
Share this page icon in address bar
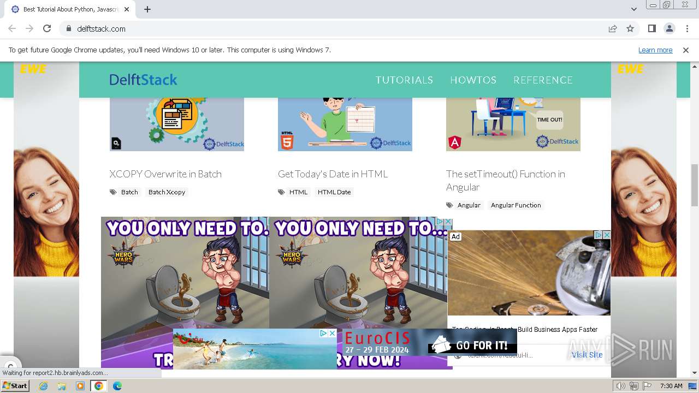click(x=613, y=28)
